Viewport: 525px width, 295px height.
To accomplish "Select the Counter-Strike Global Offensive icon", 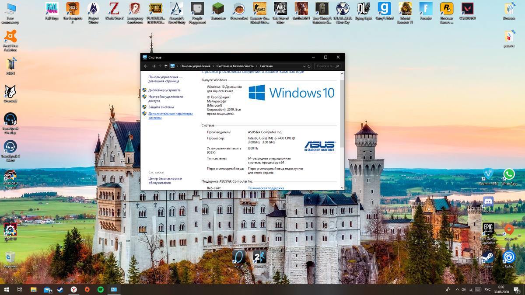I will (x=259, y=12).
